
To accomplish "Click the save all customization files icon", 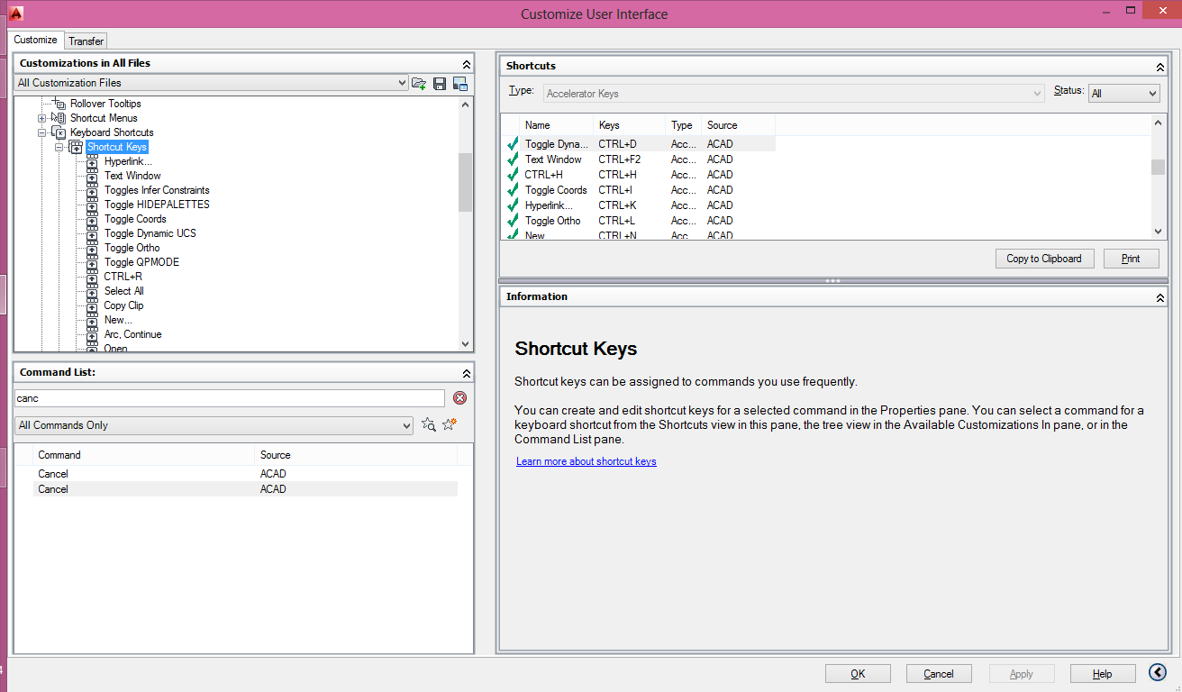I will coord(440,83).
